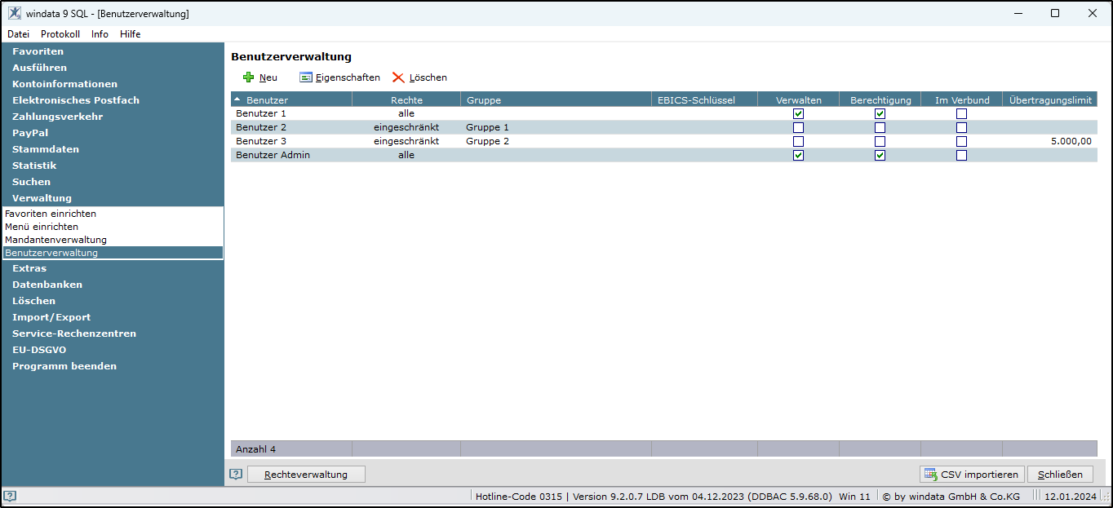Click the Schließen button
The height and width of the screenshot is (508, 1113).
click(1060, 475)
